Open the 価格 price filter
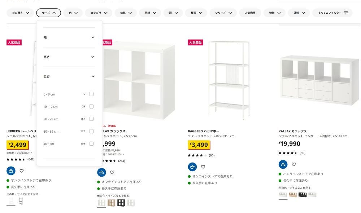The height and width of the screenshot is (213, 361). [126, 13]
